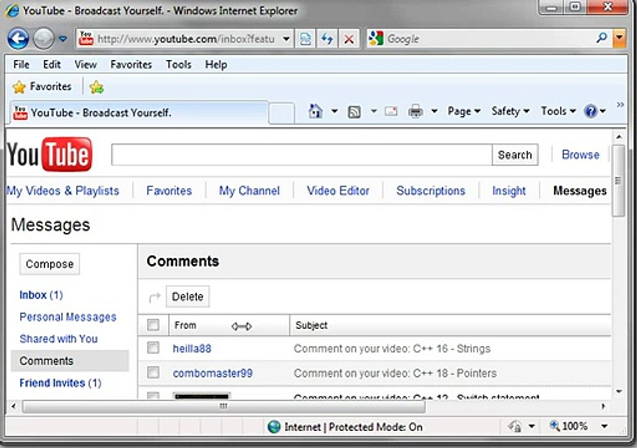Toggle Compatibility View page icon
This screenshot has height=448, width=637.
point(305,39)
